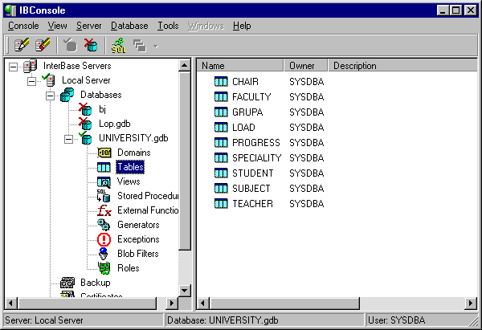482x330 pixels.
Task: Click the Lop.gdb database icon
Action: [x=85, y=124]
